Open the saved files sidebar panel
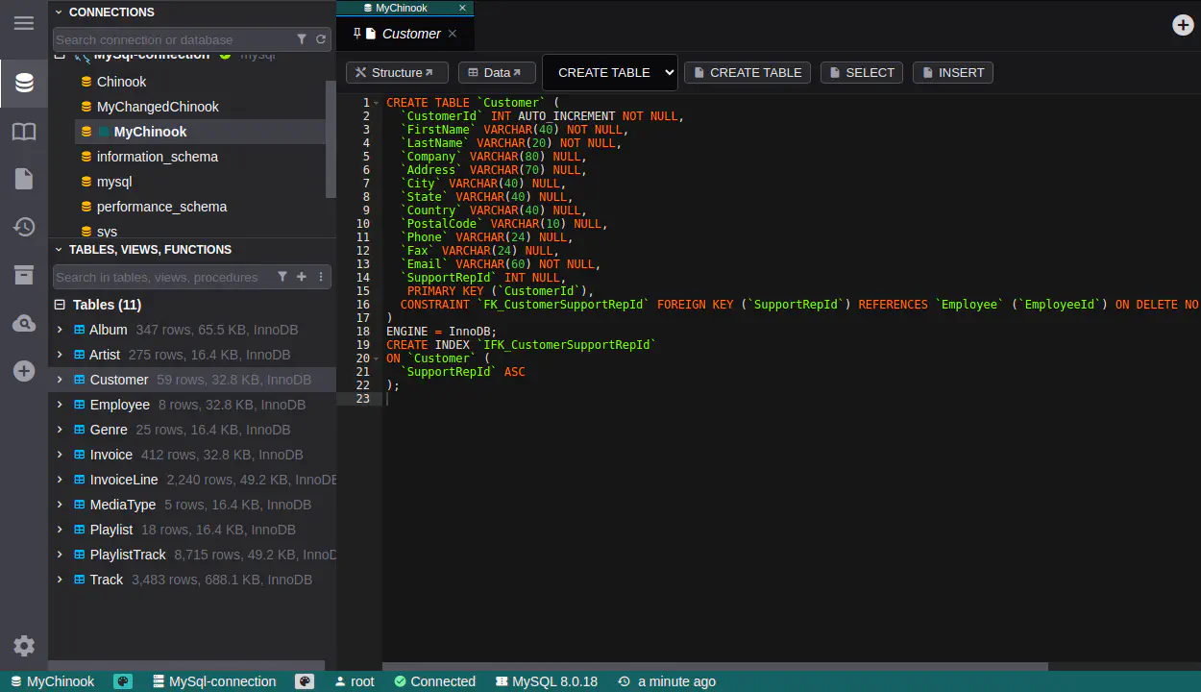The height and width of the screenshot is (692, 1201). coord(24,179)
